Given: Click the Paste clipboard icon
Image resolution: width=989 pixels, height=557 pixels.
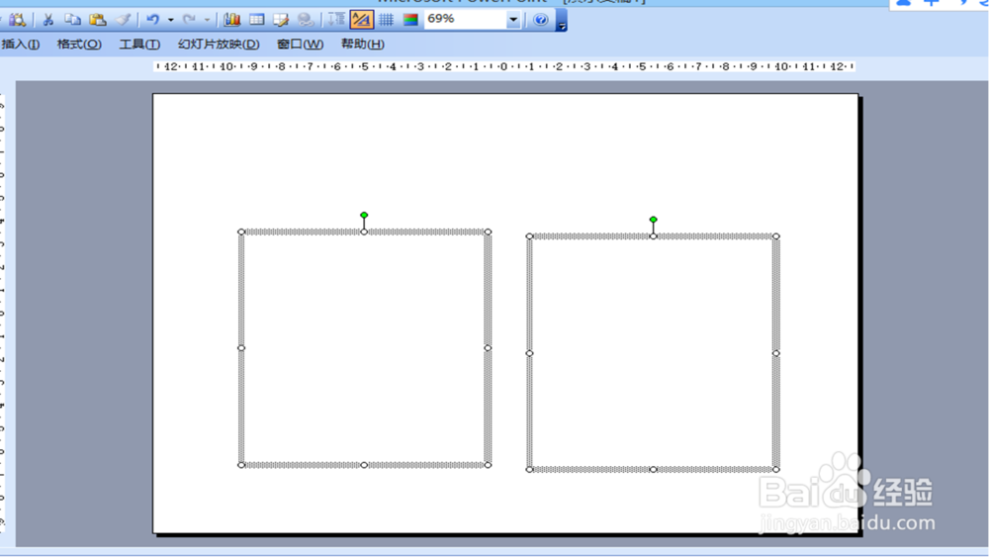Looking at the screenshot, I should pos(97,20).
